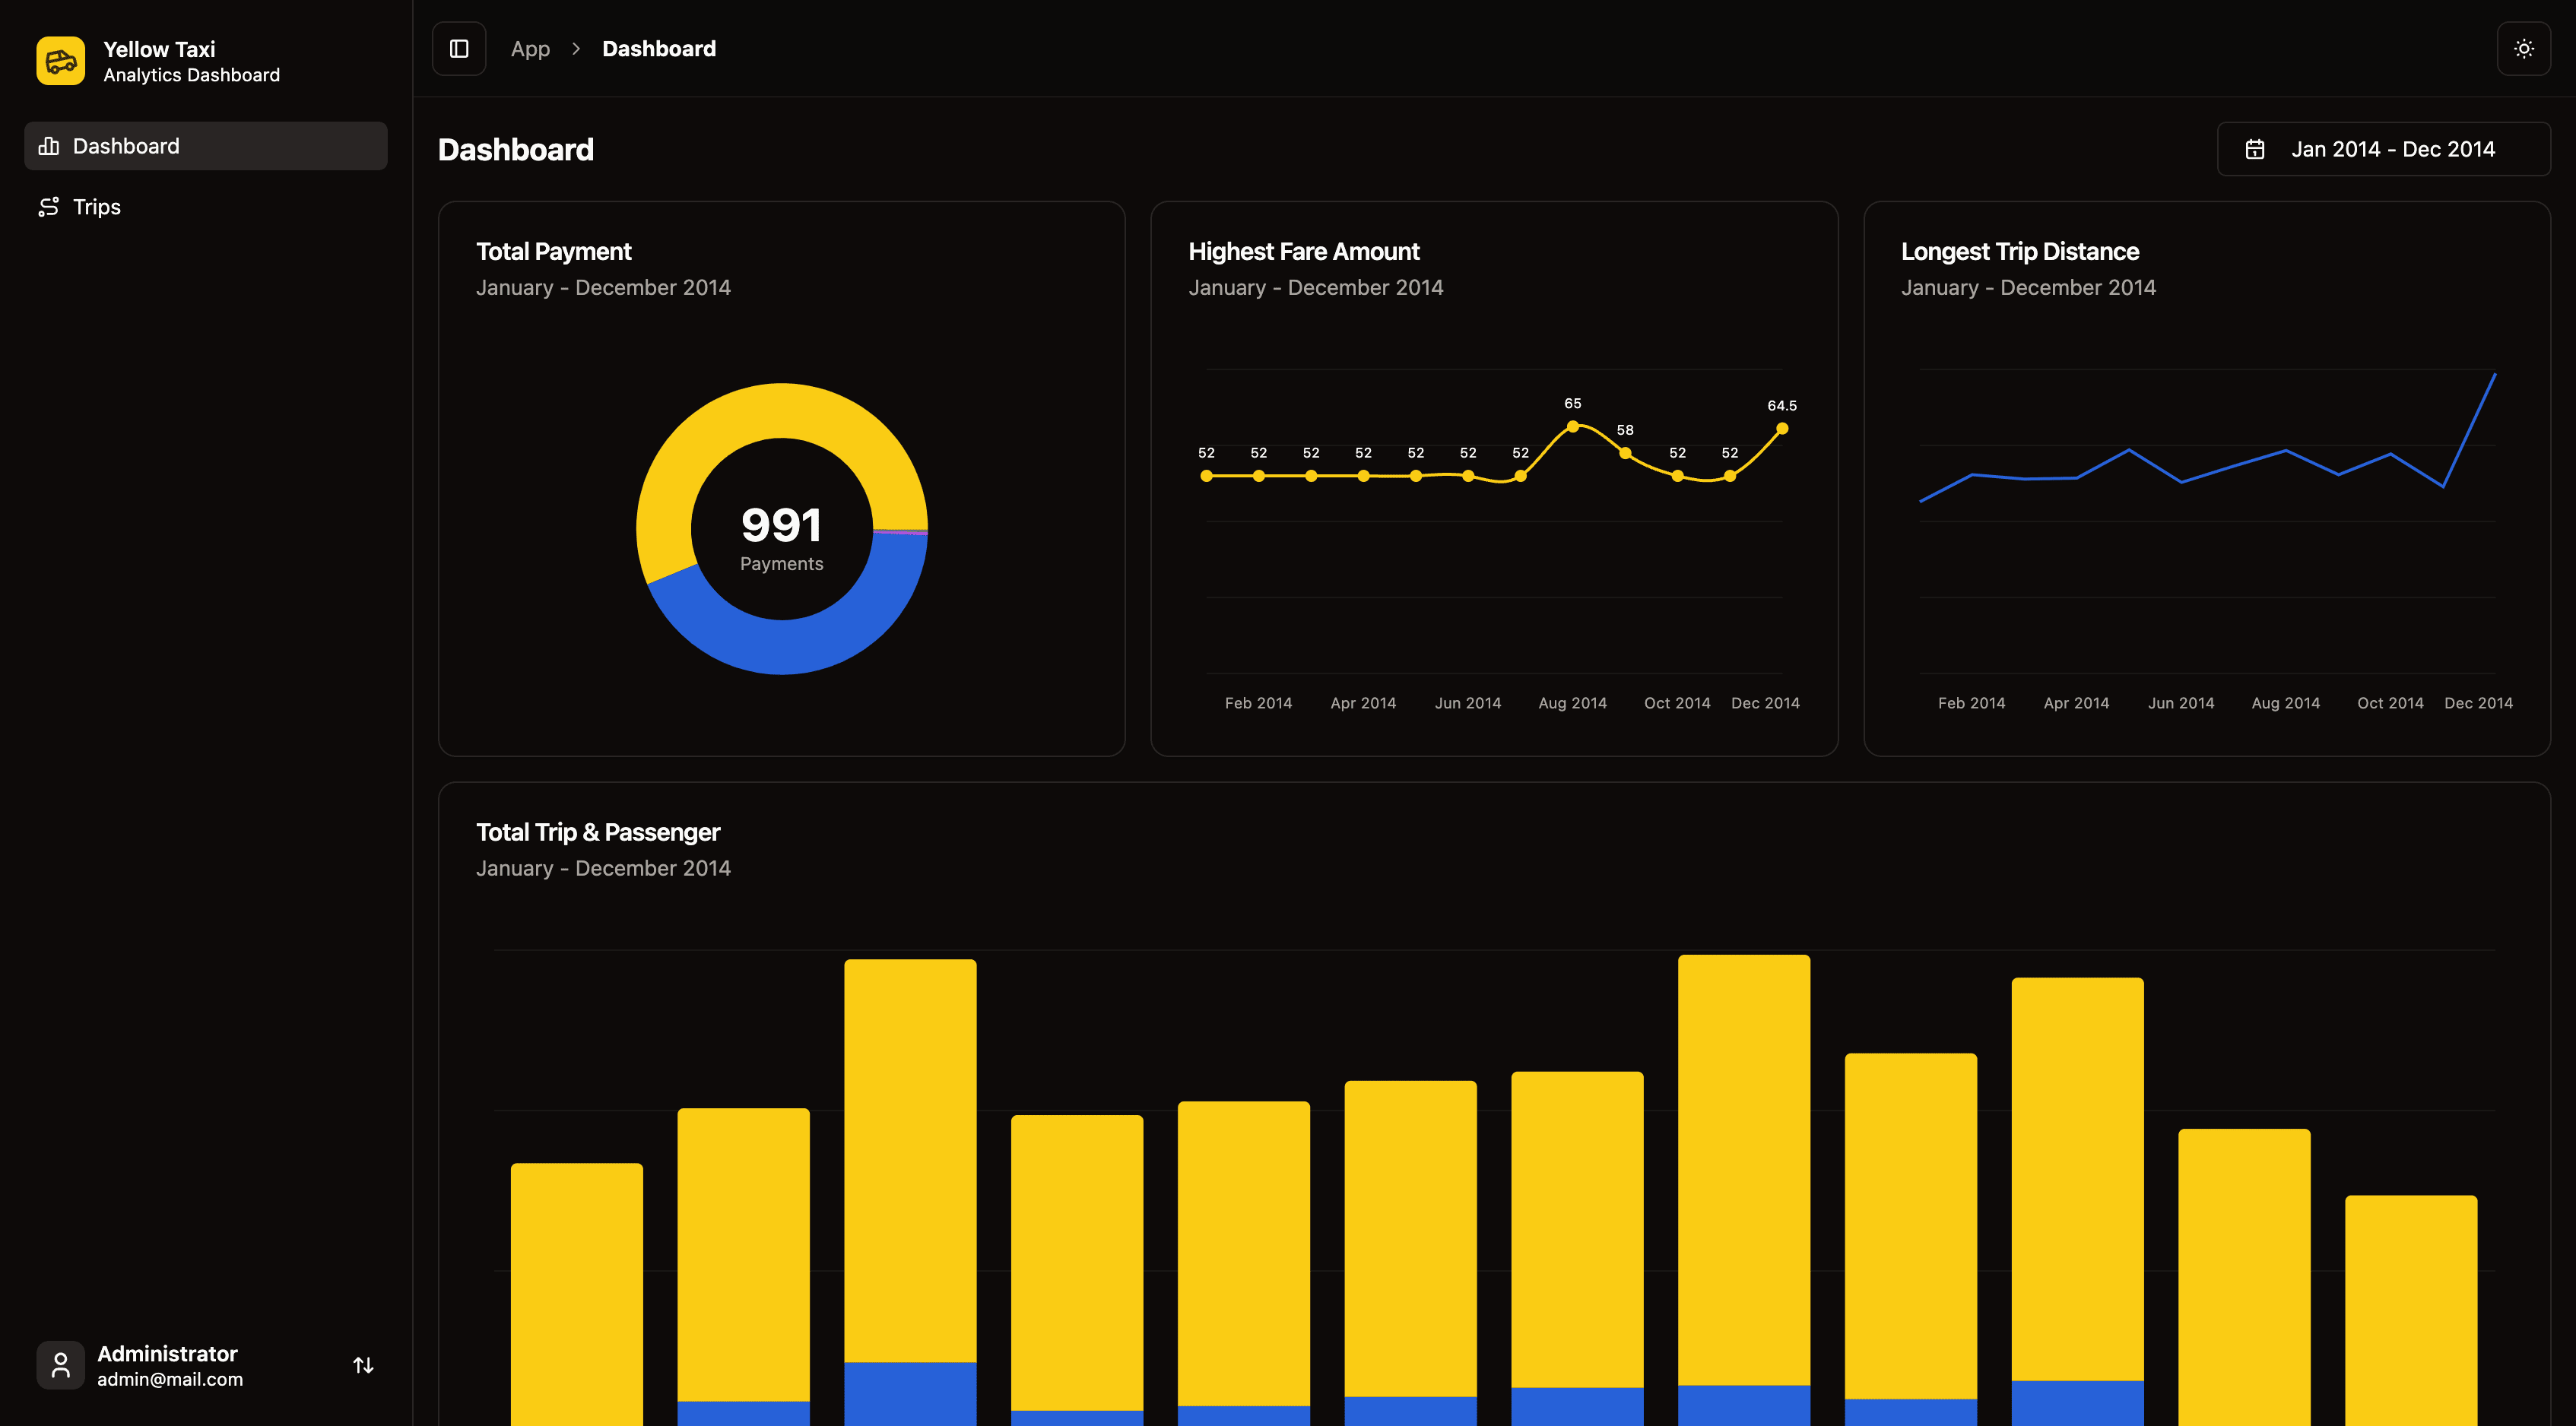Click the Oct 2014 label on fare chart

(x=1678, y=703)
